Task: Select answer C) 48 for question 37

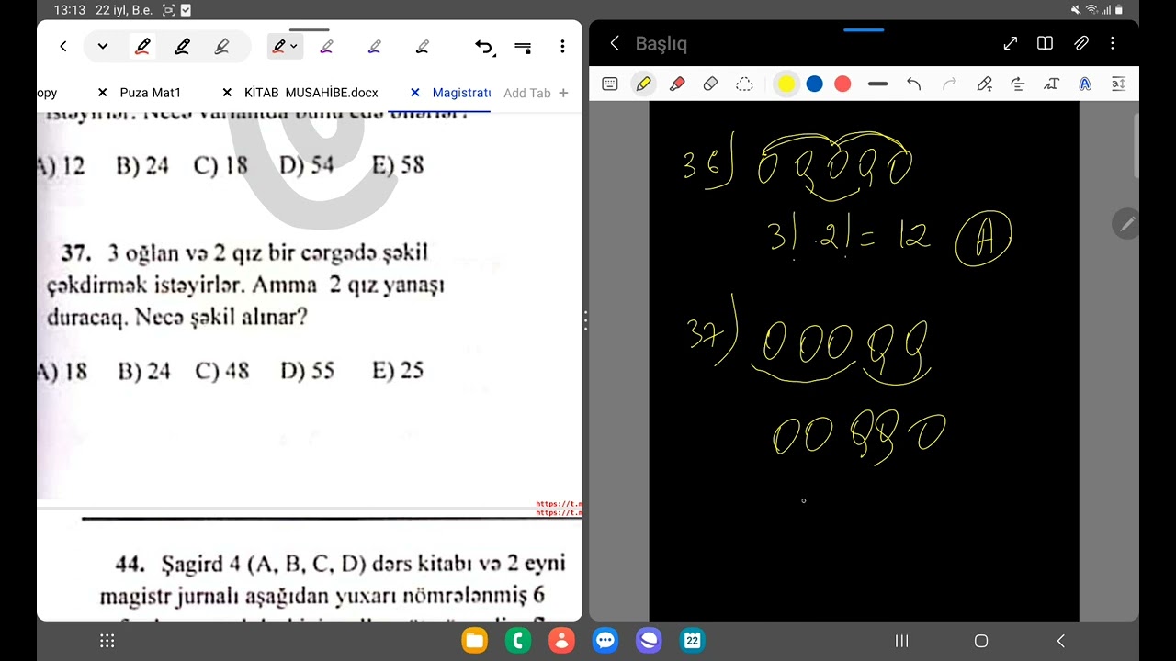Action: click(x=222, y=371)
